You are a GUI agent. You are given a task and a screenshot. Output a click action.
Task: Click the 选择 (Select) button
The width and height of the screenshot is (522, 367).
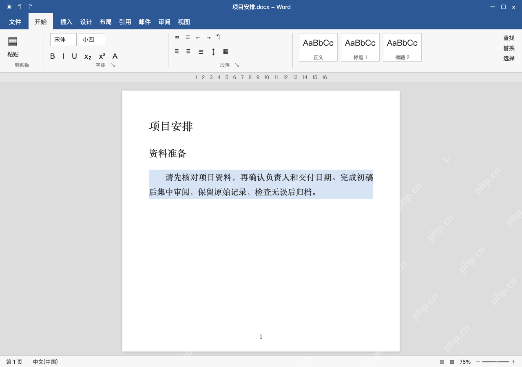[x=509, y=58]
